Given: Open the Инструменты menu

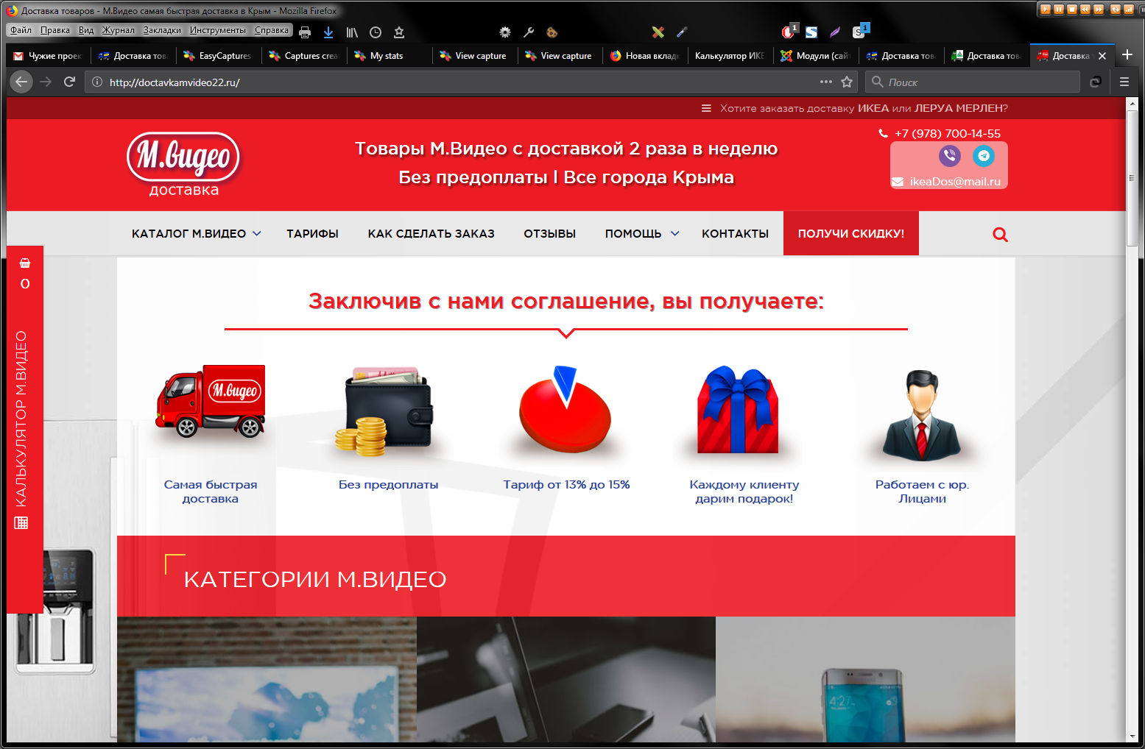Looking at the screenshot, I should coord(218,30).
